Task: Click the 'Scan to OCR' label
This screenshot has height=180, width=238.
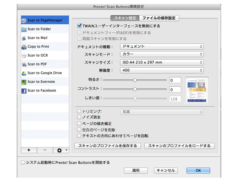Action: click(x=38, y=55)
